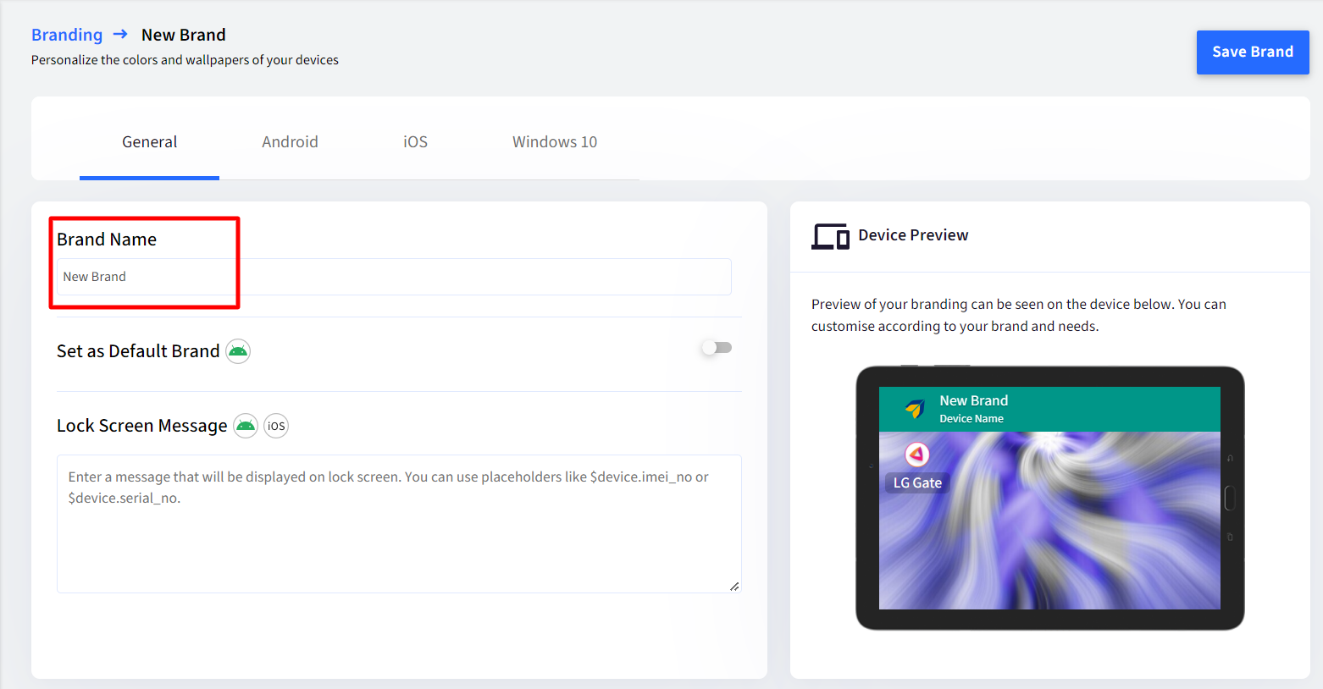Switch to the Android tab
This screenshot has width=1323, height=689.
click(x=290, y=142)
